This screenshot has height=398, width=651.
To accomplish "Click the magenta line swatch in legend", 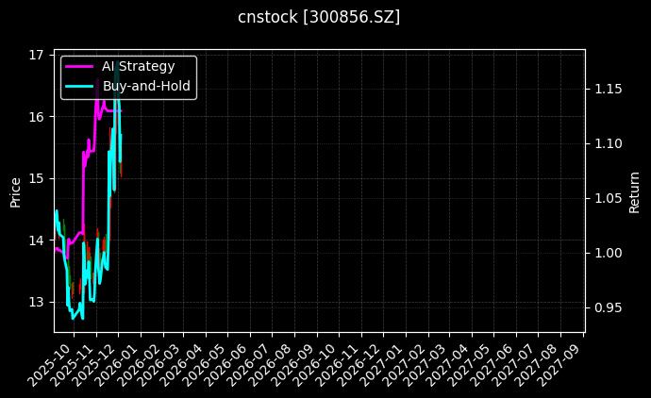I will pos(79,66).
